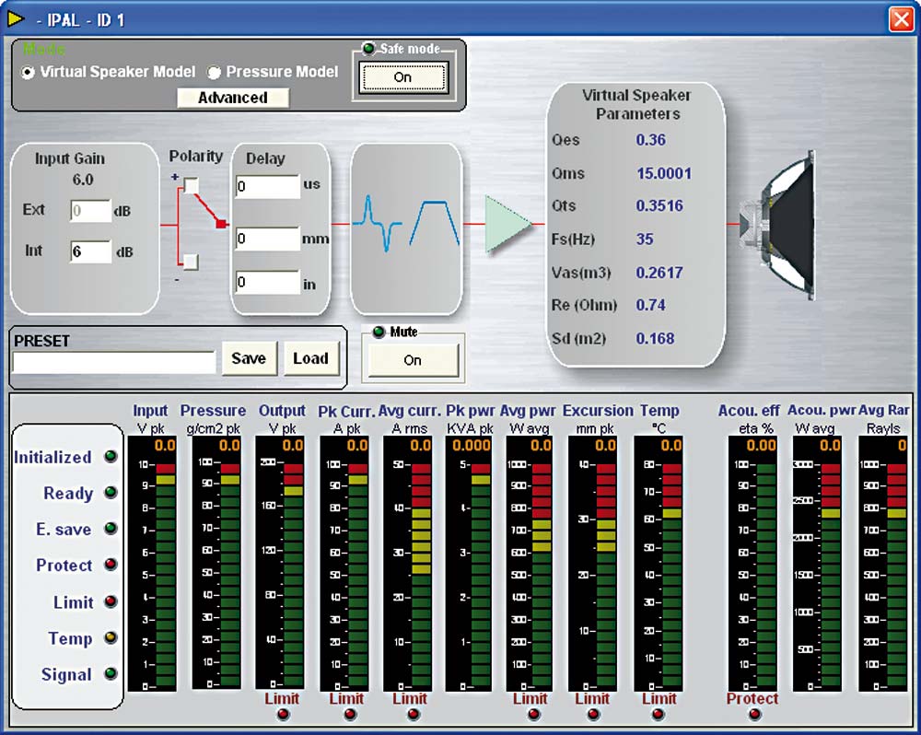
Task: Check the negative polarity checkbox
Action: pyautogui.click(x=191, y=262)
